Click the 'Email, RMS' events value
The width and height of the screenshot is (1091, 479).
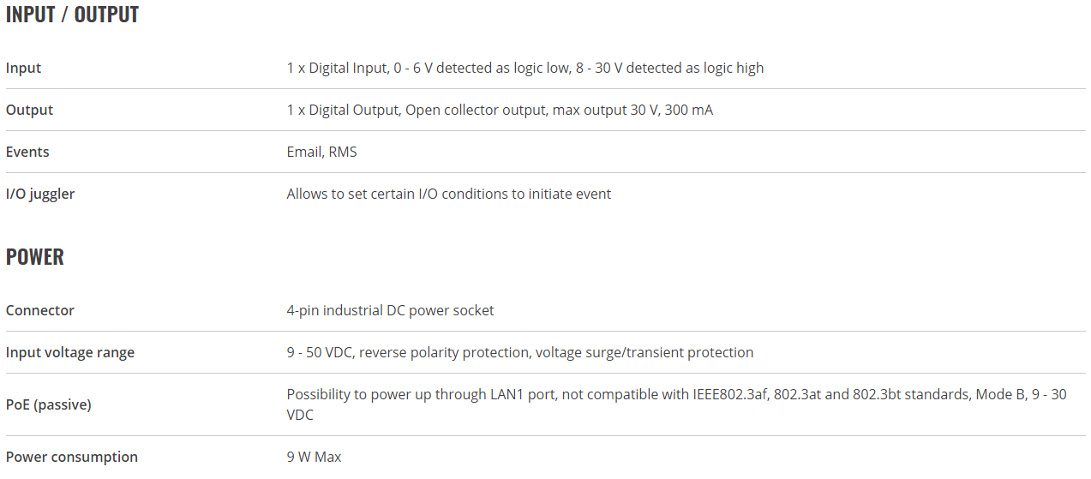click(x=322, y=152)
